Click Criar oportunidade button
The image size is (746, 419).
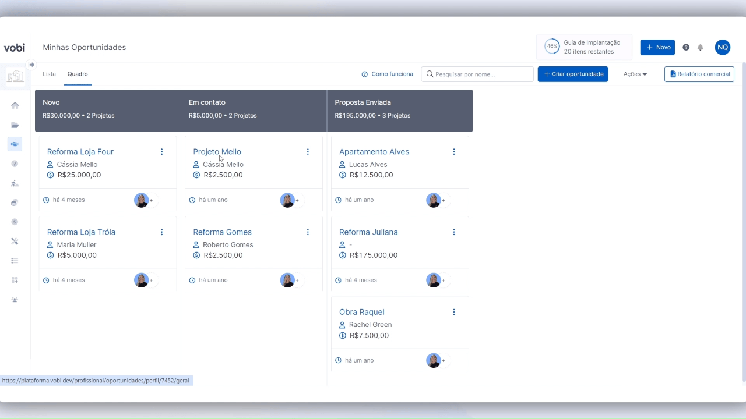pos(573,74)
